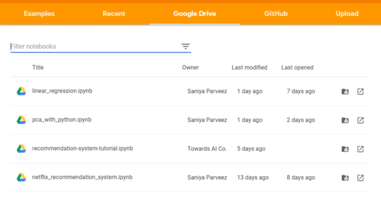
Task: Open linear_regression.ipynb in new tab icon
Action: point(360,91)
